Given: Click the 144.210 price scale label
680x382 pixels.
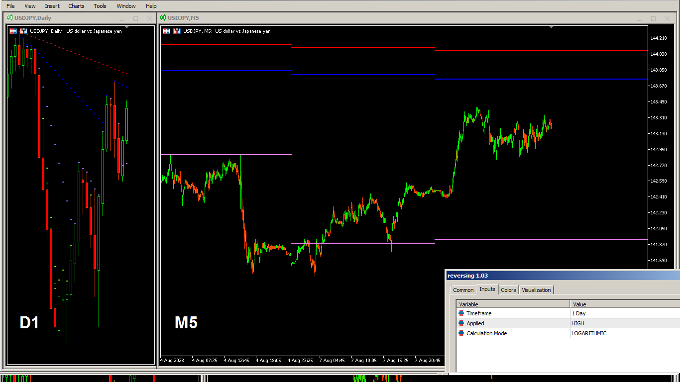Looking at the screenshot, I should click(x=659, y=38).
